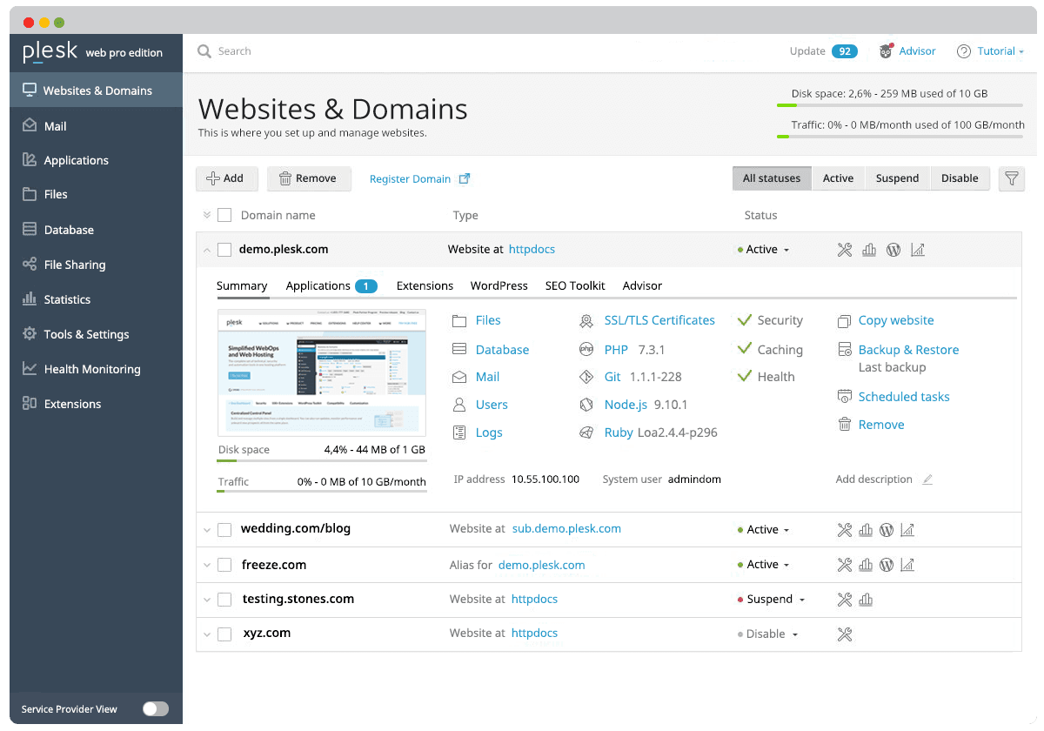Click the SSL/TLS certificate ribbon icon
Image resolution: width=1044 pixels, height=731 pixels.
pyautogui.click(x=586, y=321)
